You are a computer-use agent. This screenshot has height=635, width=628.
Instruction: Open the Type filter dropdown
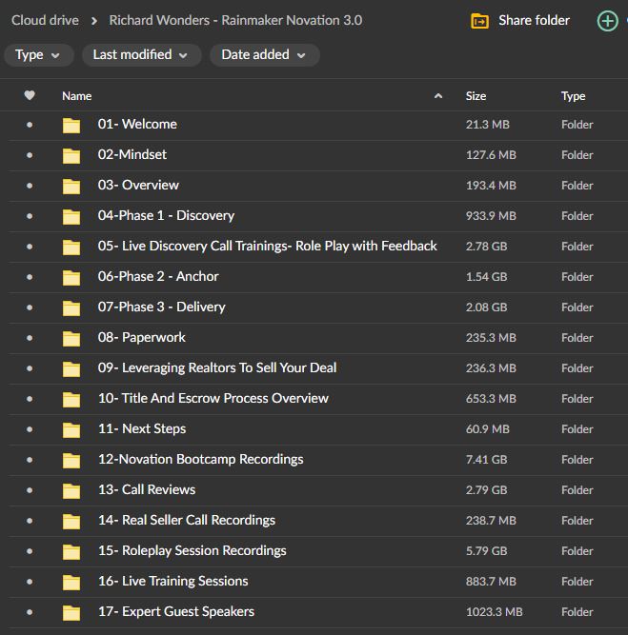tap(38, 55)
